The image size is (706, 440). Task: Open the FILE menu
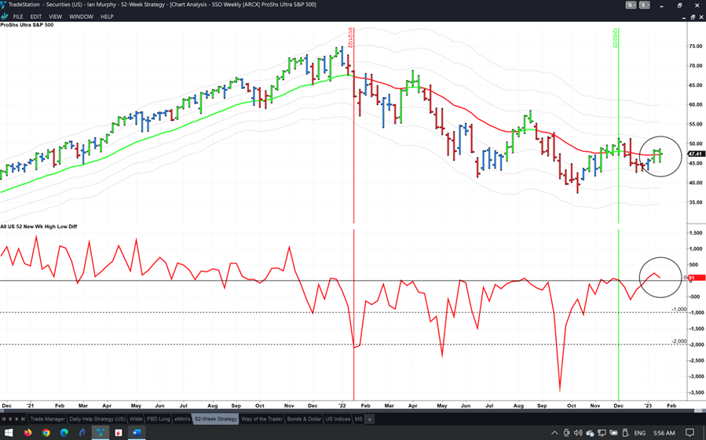18,16
